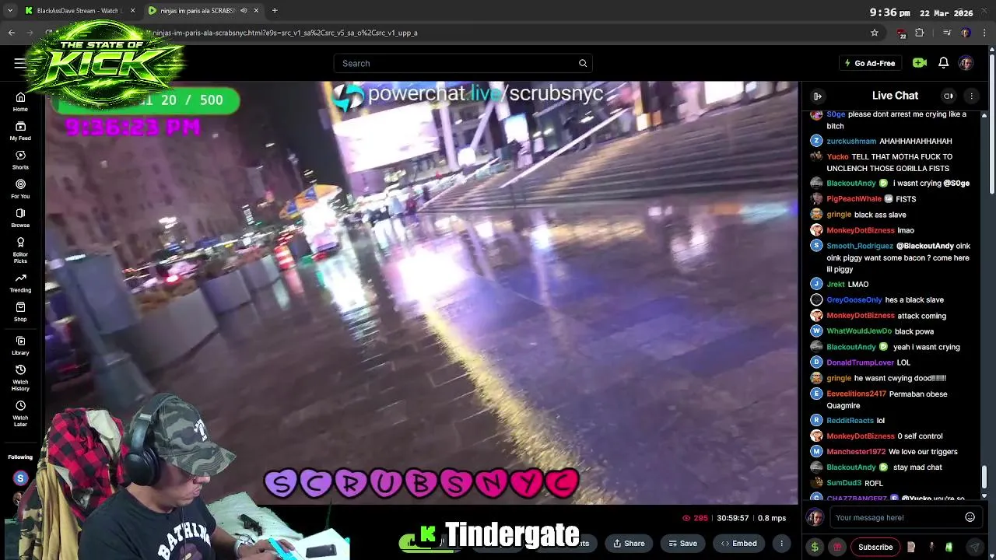Click the calendar extension icon showing 22
996x560 pixels.
(x=901, y=33)
